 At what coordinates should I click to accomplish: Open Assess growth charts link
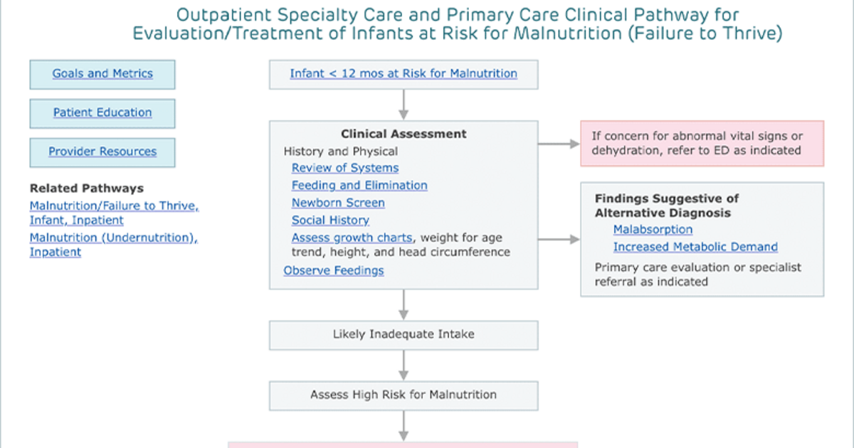(x=353, y=238)
